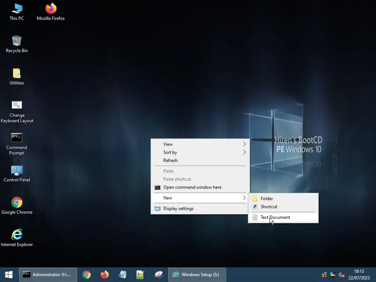This screenshot has width=376, height=282.
Task: Click Chrome icon in the taskbar
Action: [x=87, y=275]
